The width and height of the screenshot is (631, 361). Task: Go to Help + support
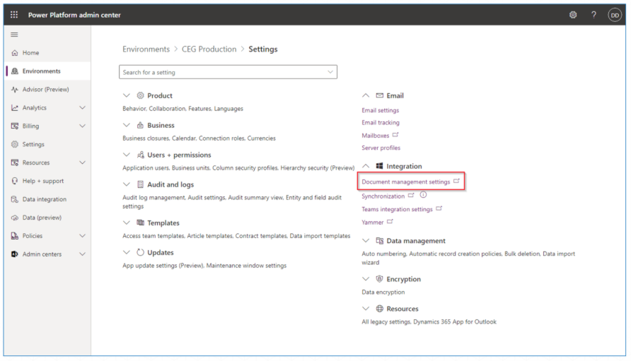tap(42, 181)
